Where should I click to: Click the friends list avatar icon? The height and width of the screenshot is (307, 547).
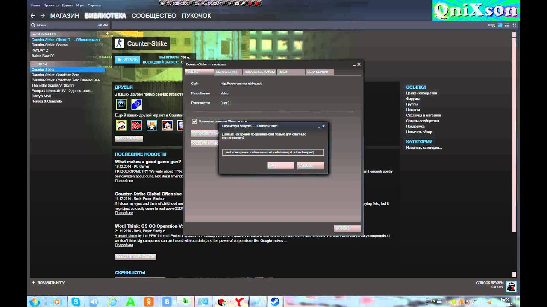(511, 287)
